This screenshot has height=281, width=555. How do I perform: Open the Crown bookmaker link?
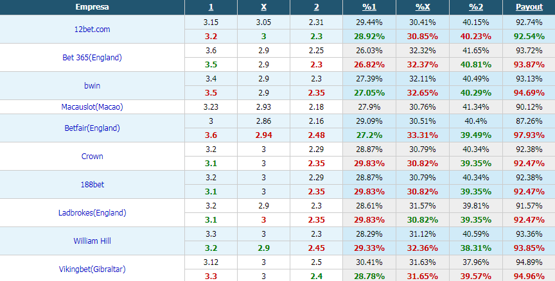(92, 157)
